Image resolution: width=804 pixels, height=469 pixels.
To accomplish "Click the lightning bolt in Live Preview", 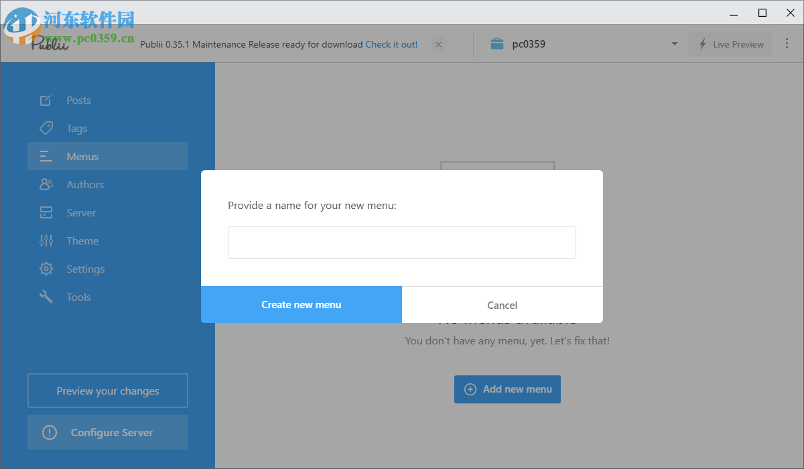I will coord(703,44).
